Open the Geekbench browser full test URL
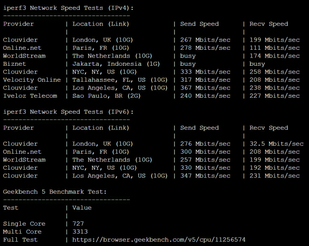 [x=159, y=240]
